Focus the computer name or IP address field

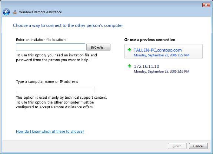click(x=56, y=90)
